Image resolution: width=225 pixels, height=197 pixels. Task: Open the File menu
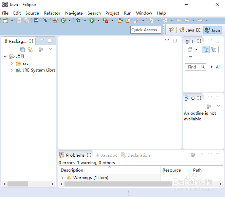pos(5,13)
